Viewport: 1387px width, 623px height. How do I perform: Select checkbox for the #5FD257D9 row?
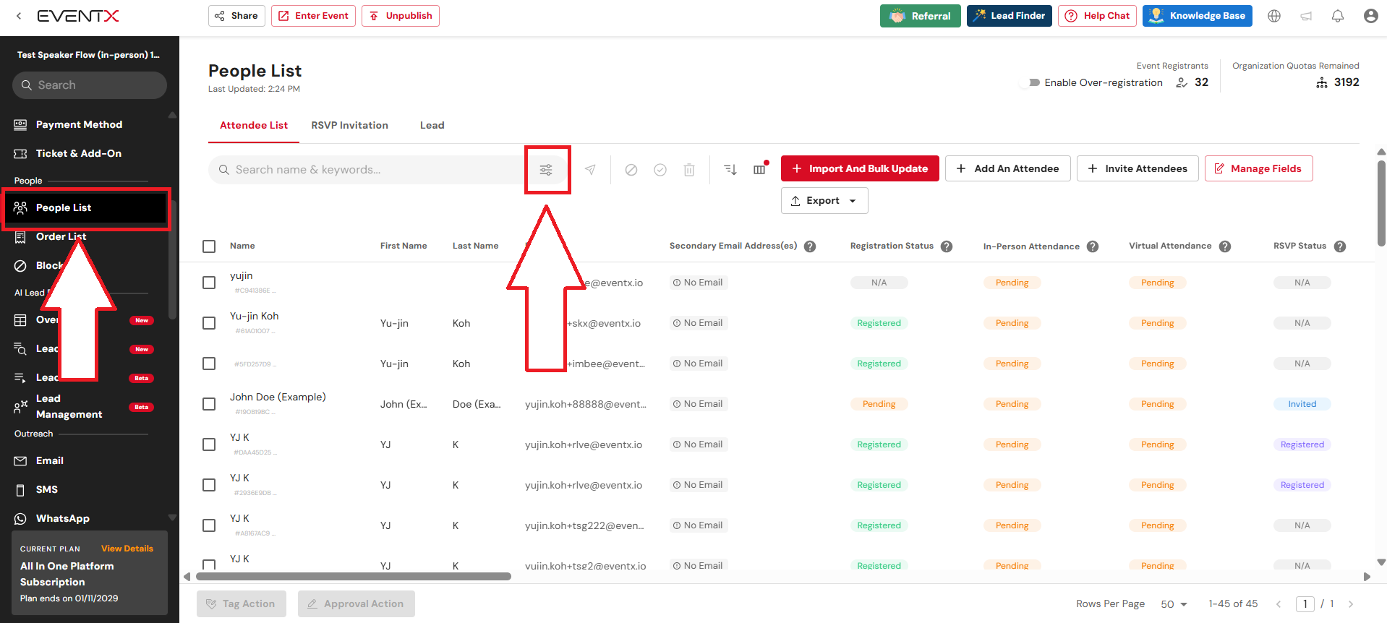coord(209,364)
